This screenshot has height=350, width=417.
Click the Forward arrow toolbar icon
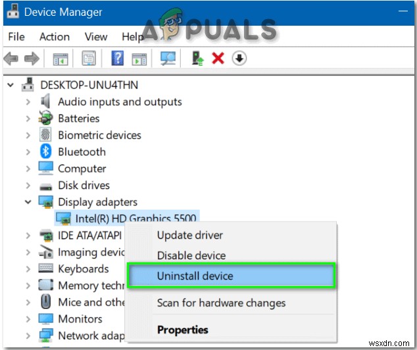point(32,59)
